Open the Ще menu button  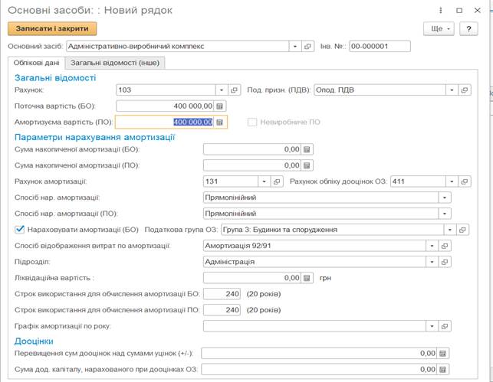(439, 28)
